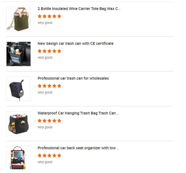Viewport: 186px width, 173px height.
Task: Click the five stars under Waterproof Car Hanging Trash Bag
Action: [49, 121]
